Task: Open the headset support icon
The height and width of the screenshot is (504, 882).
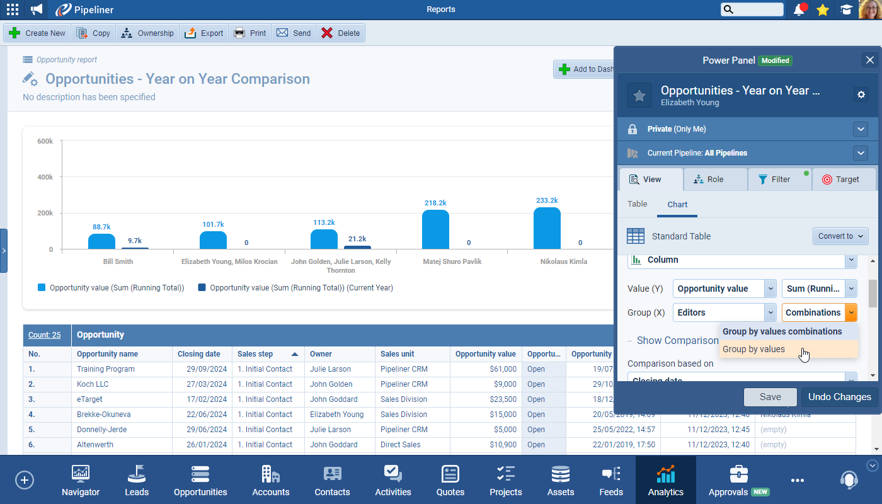Action: click(849, 479)
